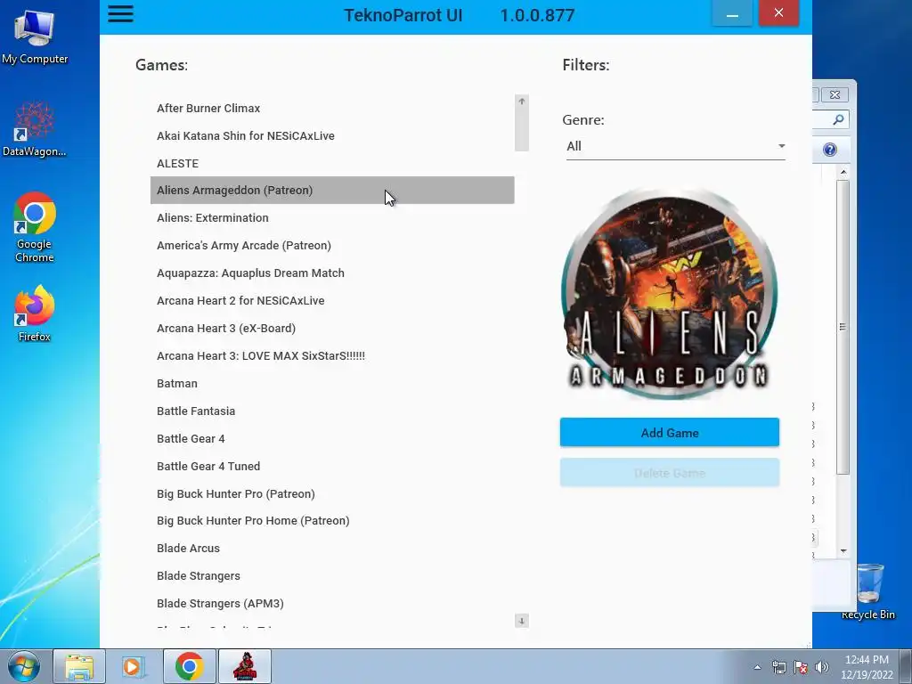Select Big Buck Hunter Pro (Patreon)
912x684 pixels.
point(332,493)
